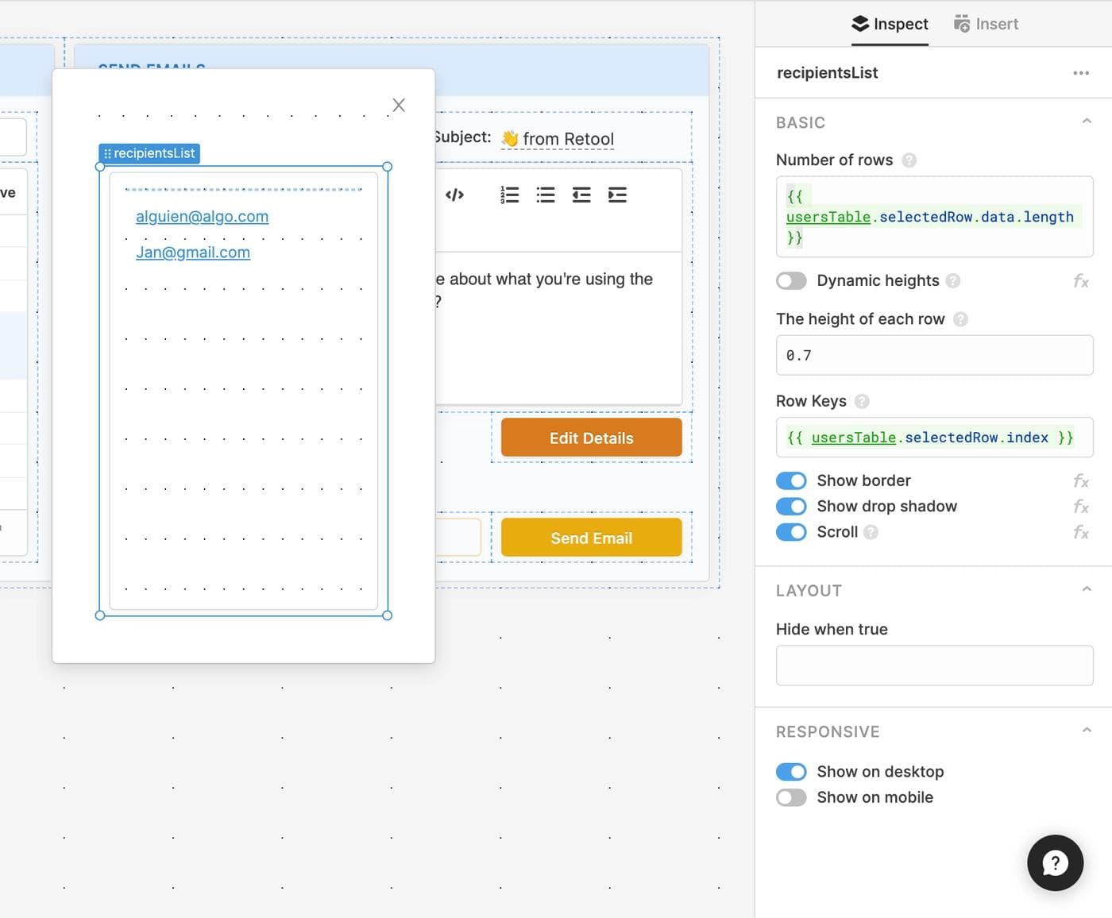Viewport: 1112px width, 918px height.
Task: Enable the Dynamic heights toggle
Action: 791,281
